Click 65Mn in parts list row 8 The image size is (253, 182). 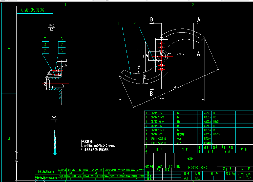click(x=207, y=113)
